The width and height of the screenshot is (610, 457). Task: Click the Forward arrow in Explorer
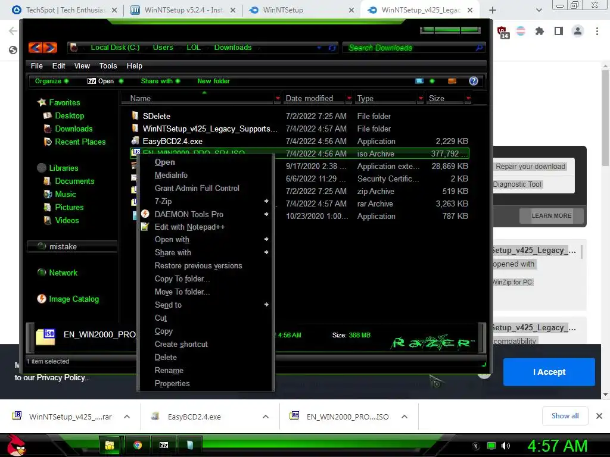pyautogui.click(x=50, y=48)
